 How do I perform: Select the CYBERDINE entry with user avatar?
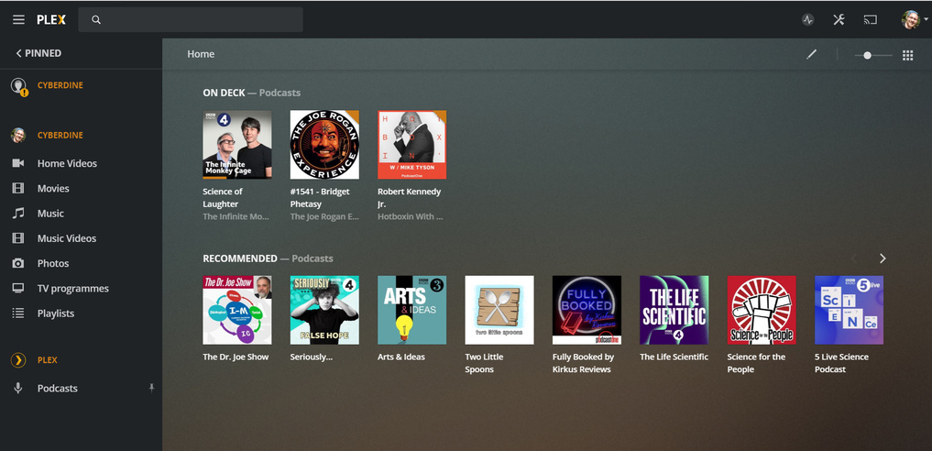click(x=60, y=135)
